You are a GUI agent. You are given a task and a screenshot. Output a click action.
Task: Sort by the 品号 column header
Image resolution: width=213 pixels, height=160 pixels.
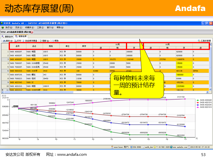pos(17,46)
